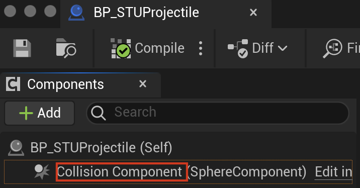Image resolution: width=360 pixels, height=188 pixels.
Task: Open the Edit in C++ link
Action: tap(333, 172)
